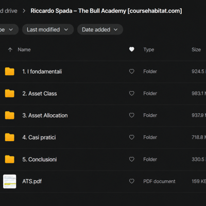The image size is (206, 206).
Task: Click the folder icon for 5. Conclusioni
Action: pos(10,159)
